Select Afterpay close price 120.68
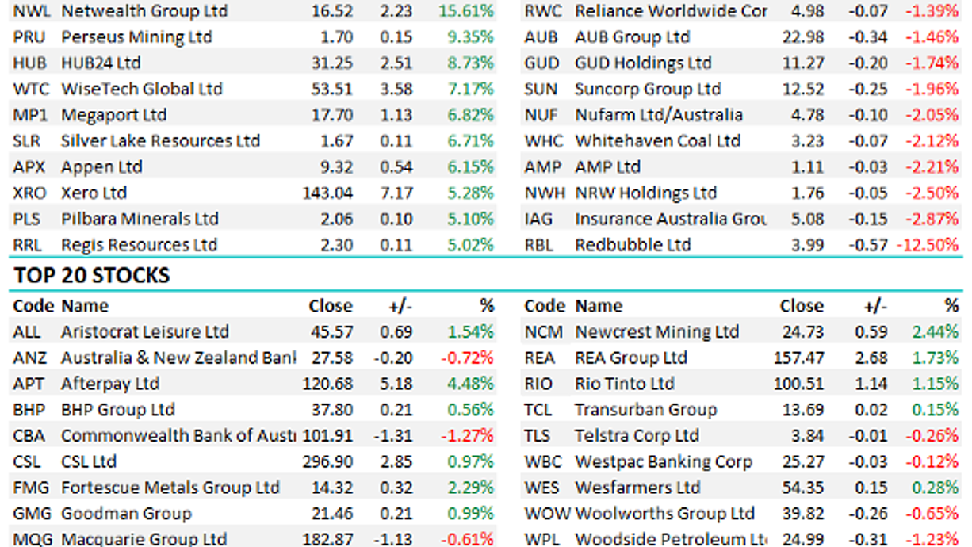The width and height of the screenshot is (972, 547). click(x=328, y=384)
